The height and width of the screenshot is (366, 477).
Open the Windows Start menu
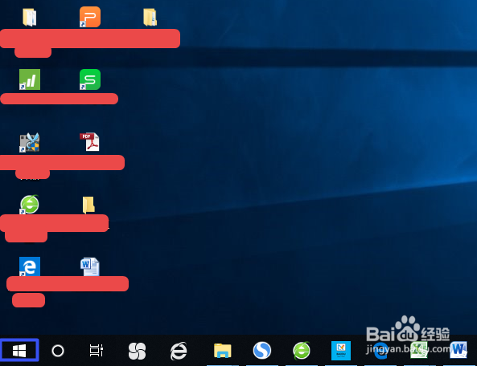[19, 350]
